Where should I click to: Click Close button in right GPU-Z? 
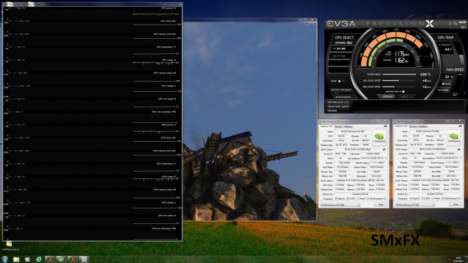(455, 204)
